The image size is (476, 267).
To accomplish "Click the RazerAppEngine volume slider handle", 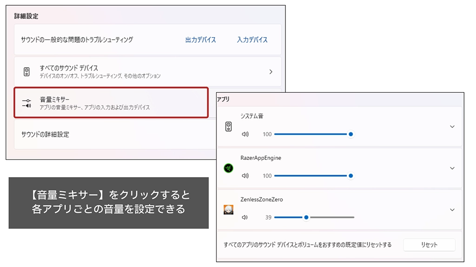I will coord(351,176).
